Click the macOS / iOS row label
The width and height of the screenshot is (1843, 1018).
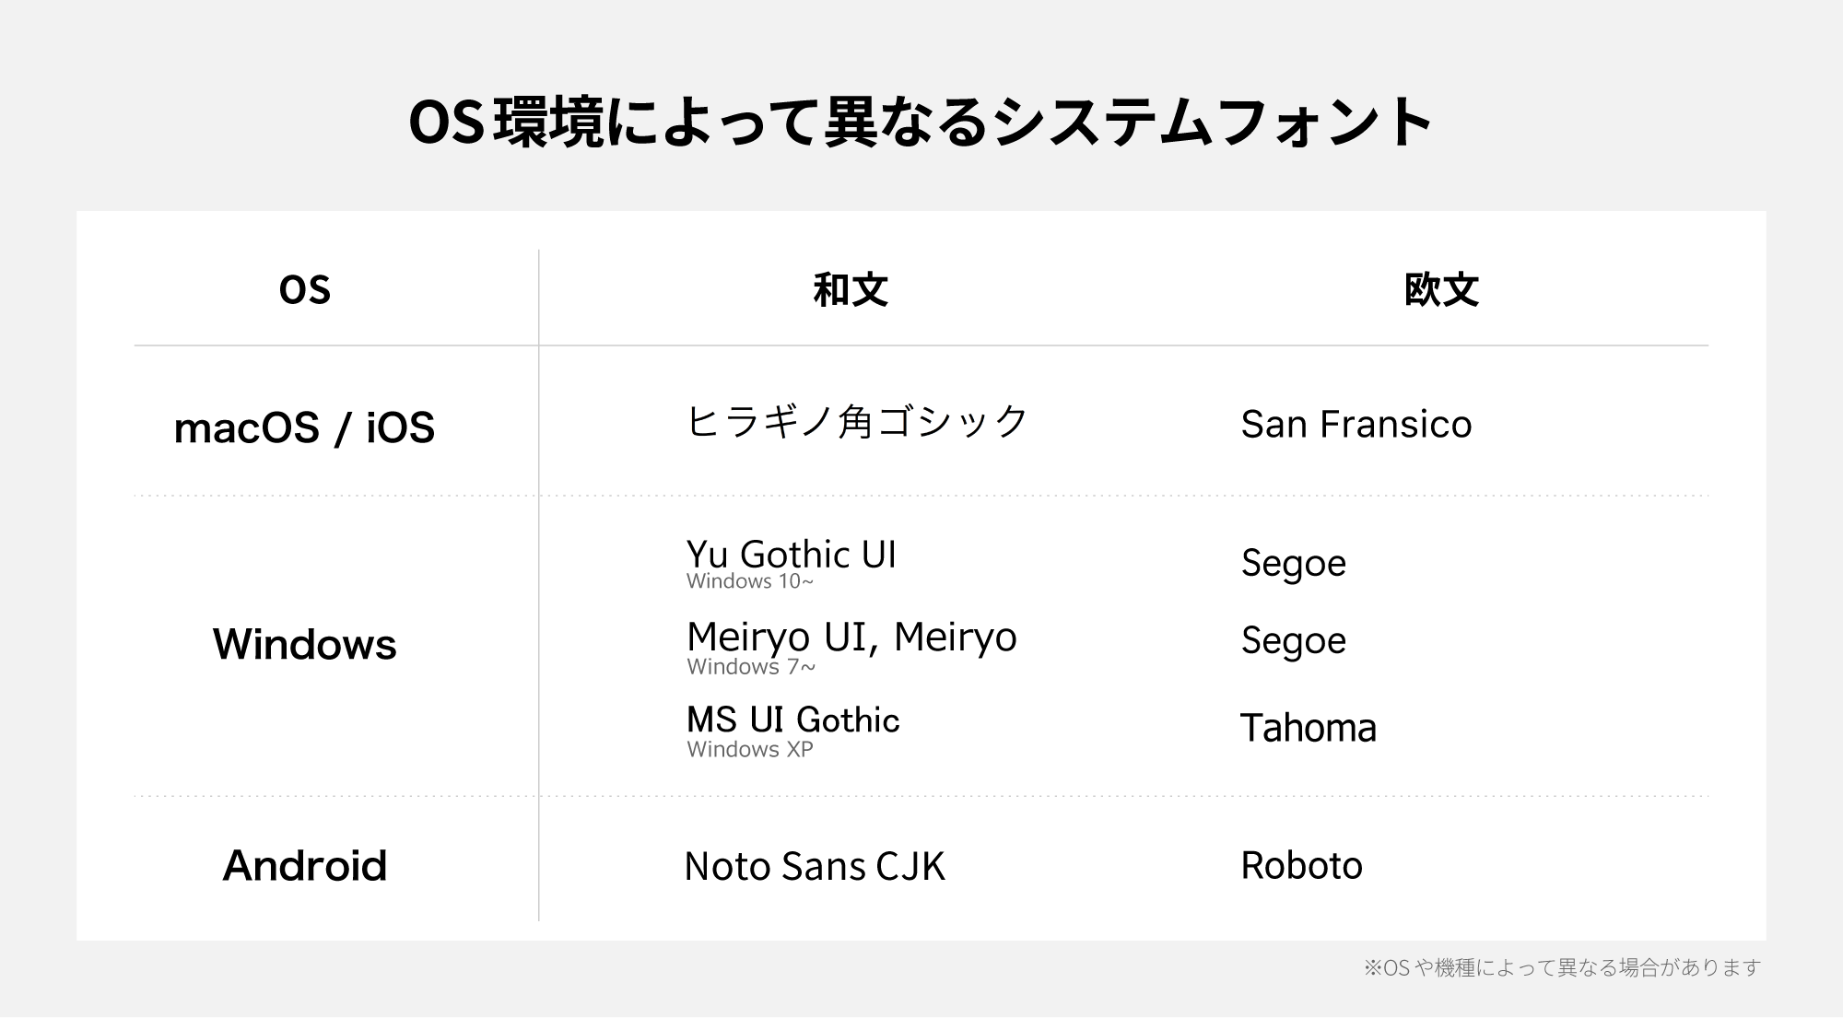pos(304,427)
